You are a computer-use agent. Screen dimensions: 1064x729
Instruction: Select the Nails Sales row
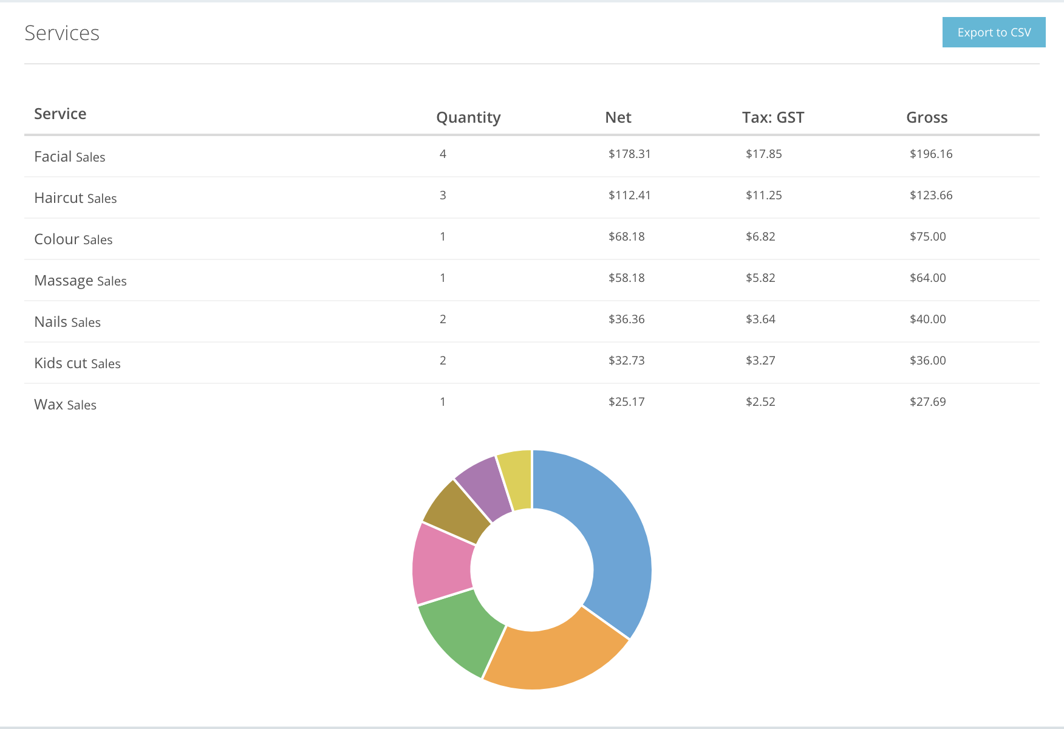[67, 321]
